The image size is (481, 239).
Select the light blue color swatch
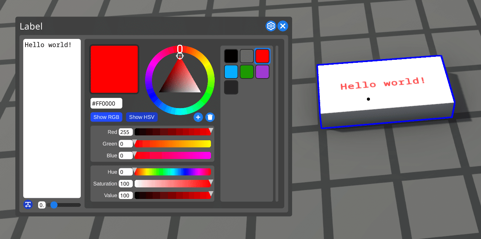tap(231, 71)
